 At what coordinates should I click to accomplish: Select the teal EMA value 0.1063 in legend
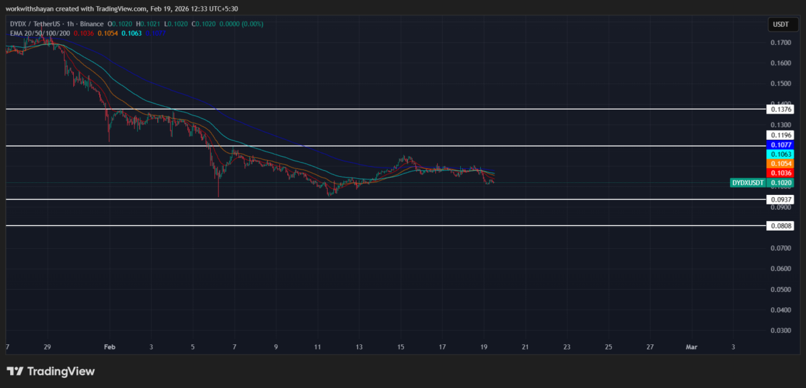pyautogui.click(x=132, y=34)
